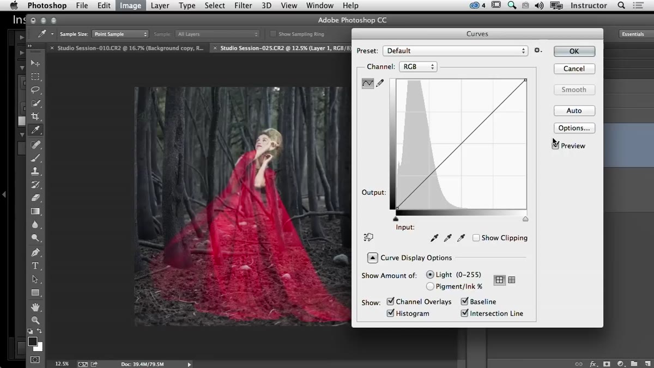Click the on-image adjustment hand icon
This screenshot has width=654, height=368.
pyautogui.click(x=368, y=237)
